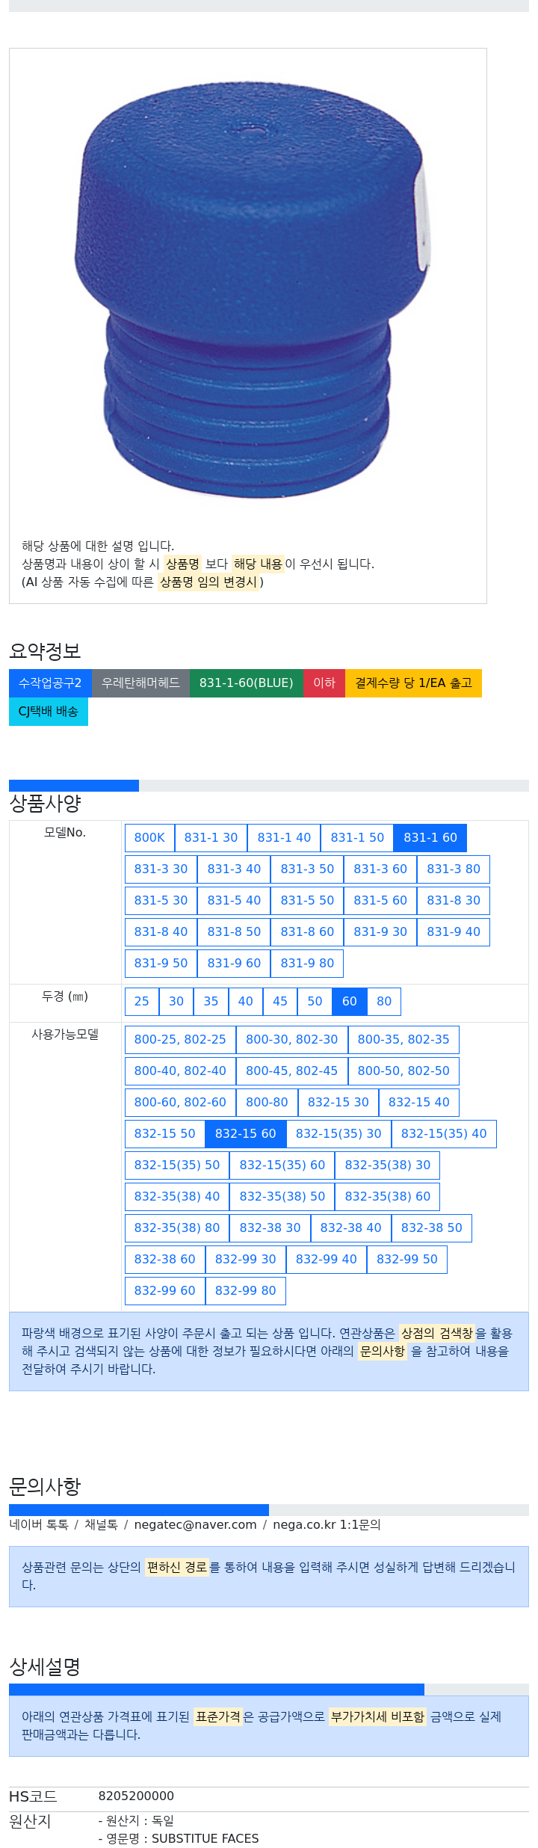Screen dimensions: 538x1848
Task: Select model 831-1 60 option
Action: coord(430,838)
